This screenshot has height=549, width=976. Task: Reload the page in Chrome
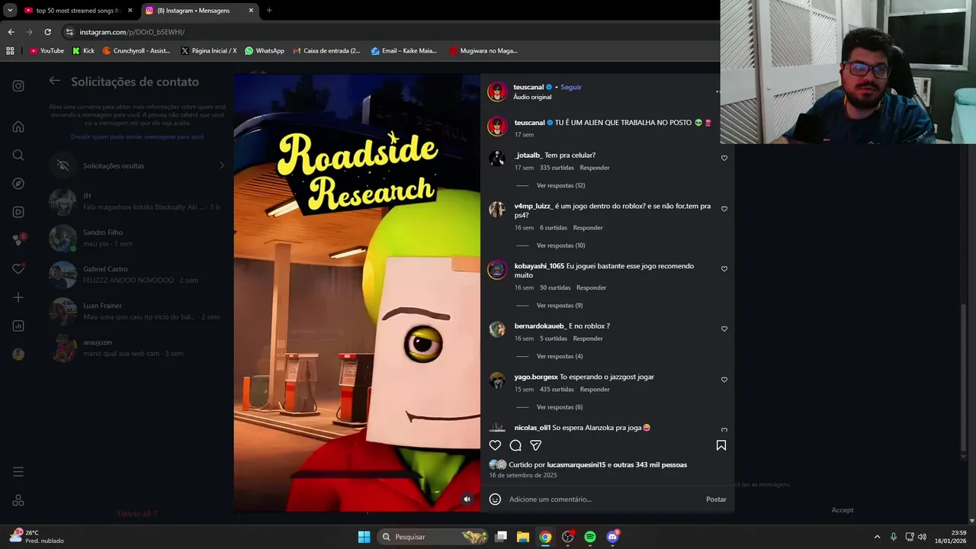47,32
